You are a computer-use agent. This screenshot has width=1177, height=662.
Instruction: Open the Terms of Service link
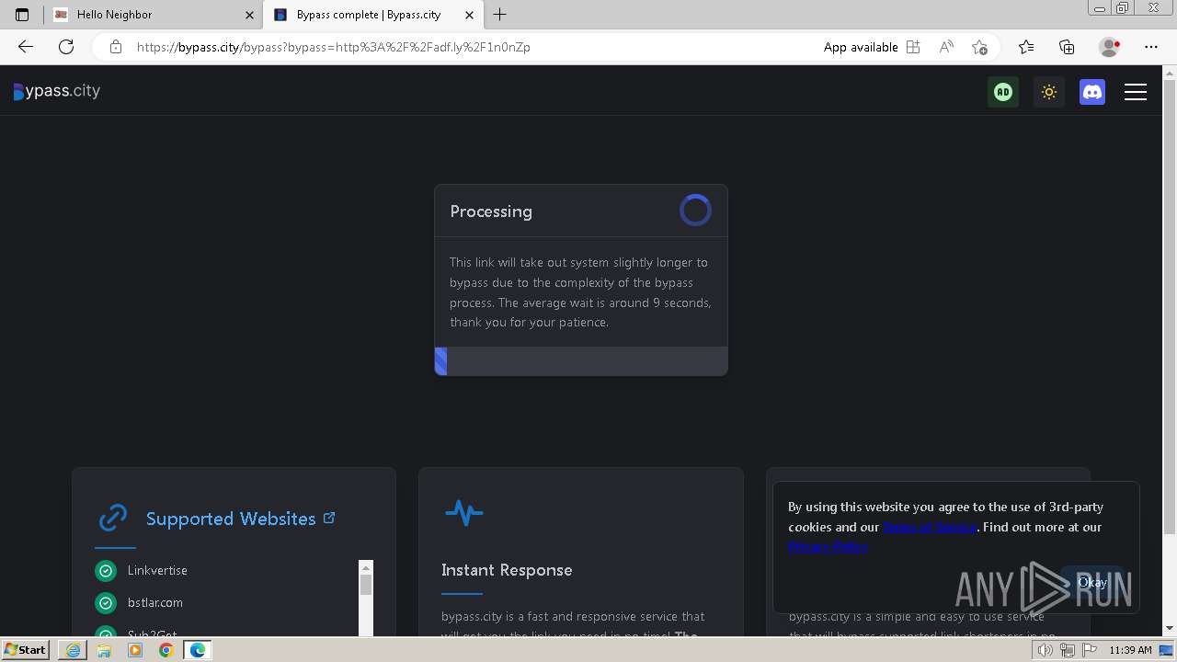pos(930,527)
